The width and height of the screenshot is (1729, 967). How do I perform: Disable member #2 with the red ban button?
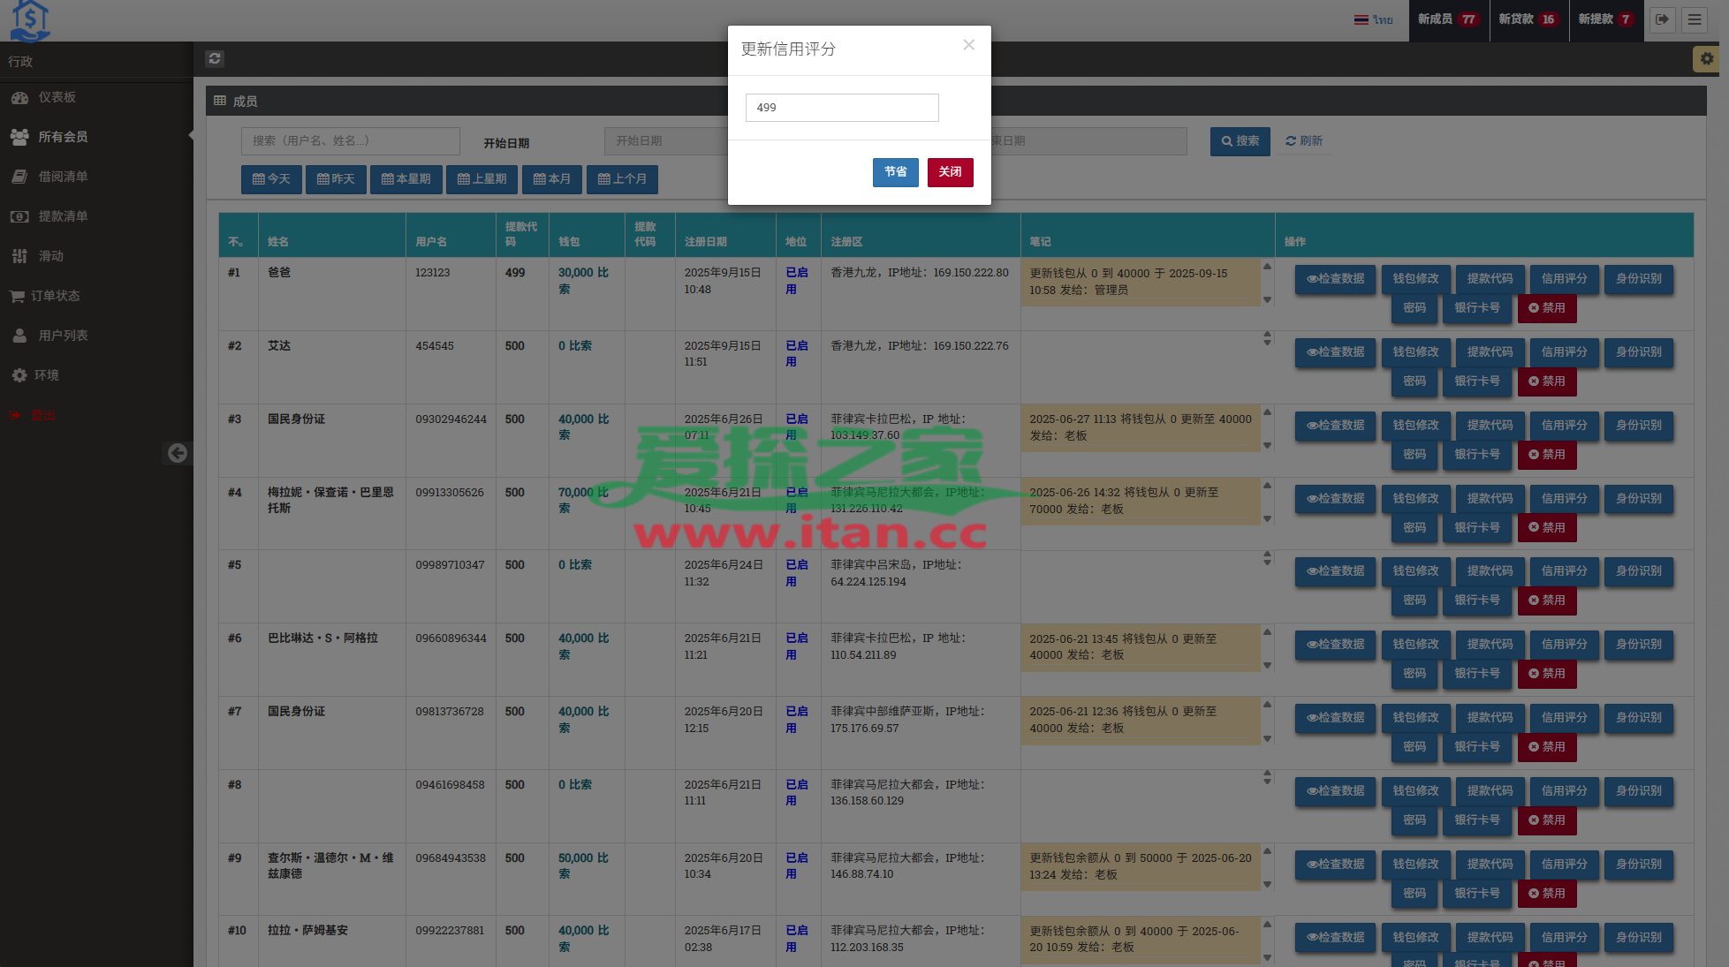pos(1546,382)
